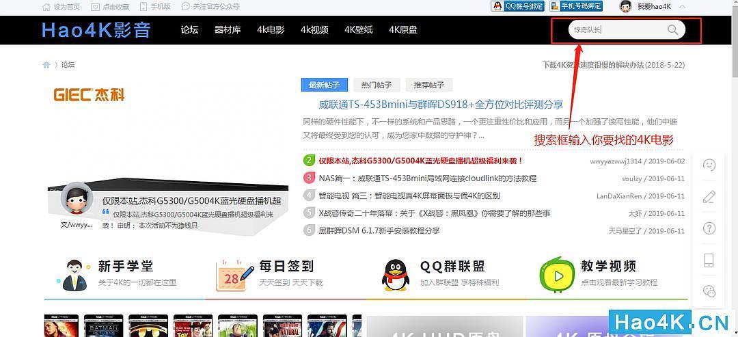Screen dimensions: 738x337
Task: Open the 下载4K资源速度很慢的解决办法 announcement
Action: (x=614, y=65)
